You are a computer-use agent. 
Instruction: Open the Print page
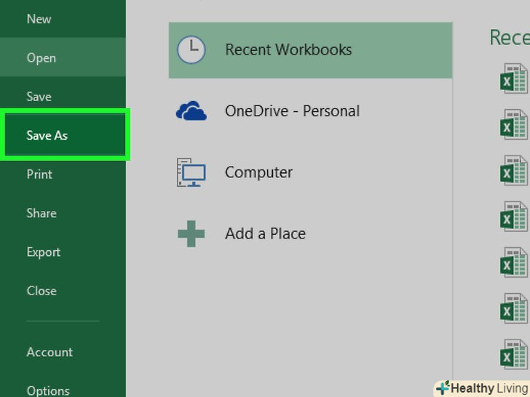click(39, 175)
